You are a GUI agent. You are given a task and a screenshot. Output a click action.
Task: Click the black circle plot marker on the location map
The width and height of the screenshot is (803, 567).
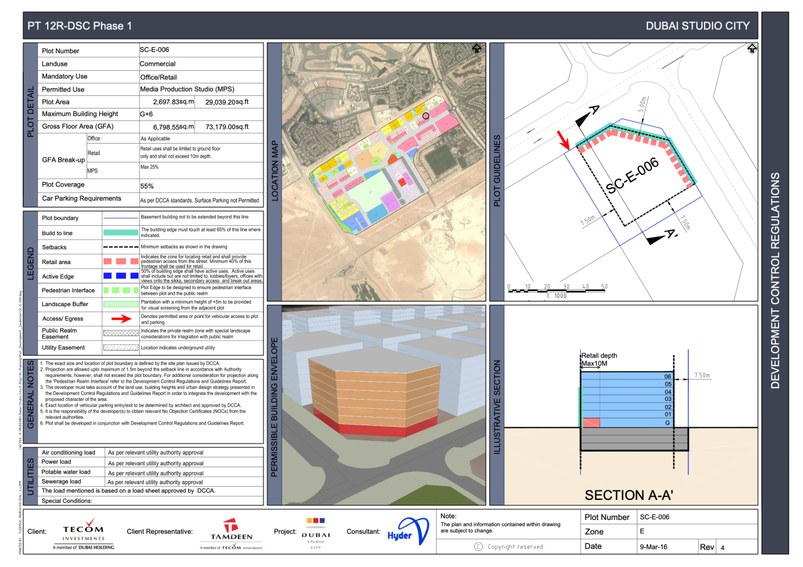click(426, 115)
